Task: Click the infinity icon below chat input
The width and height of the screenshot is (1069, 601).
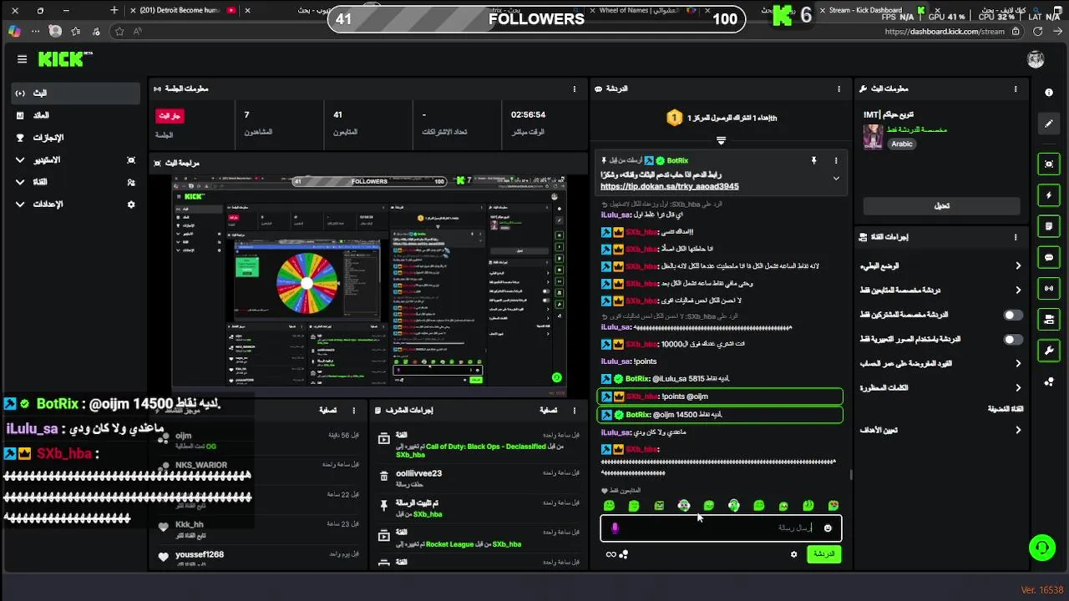Action: coord(611,554)
